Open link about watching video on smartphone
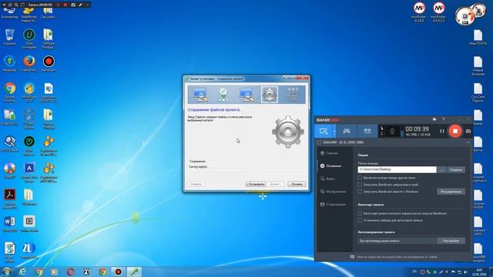Image resolution: width=493 pixels, height=277 pixels. [397, 257]
